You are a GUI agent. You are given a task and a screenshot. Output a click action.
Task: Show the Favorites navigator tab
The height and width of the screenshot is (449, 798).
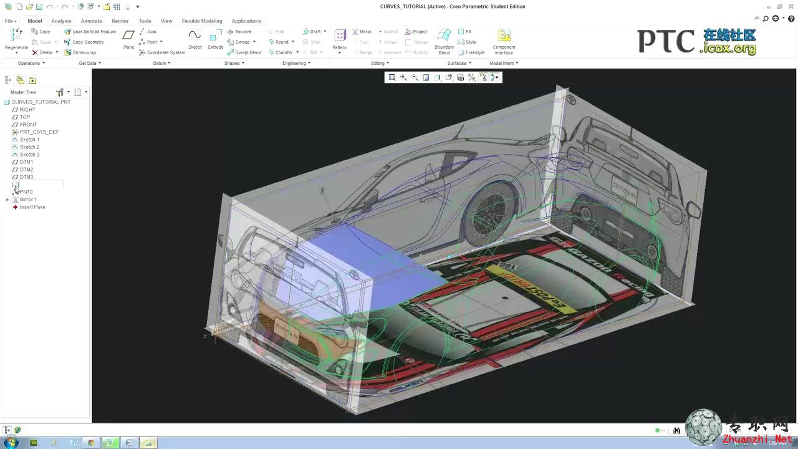pos(32,80)
